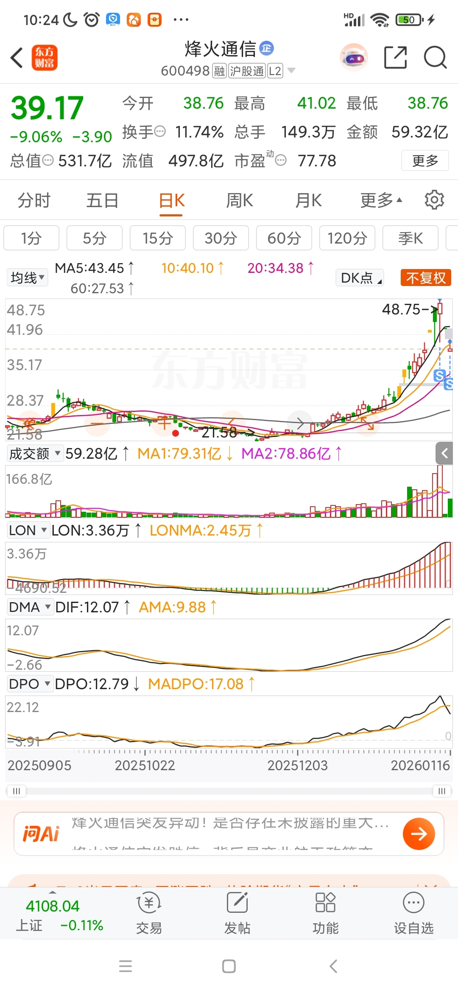Open DMA indicator dropdown

tap(30, 607)
